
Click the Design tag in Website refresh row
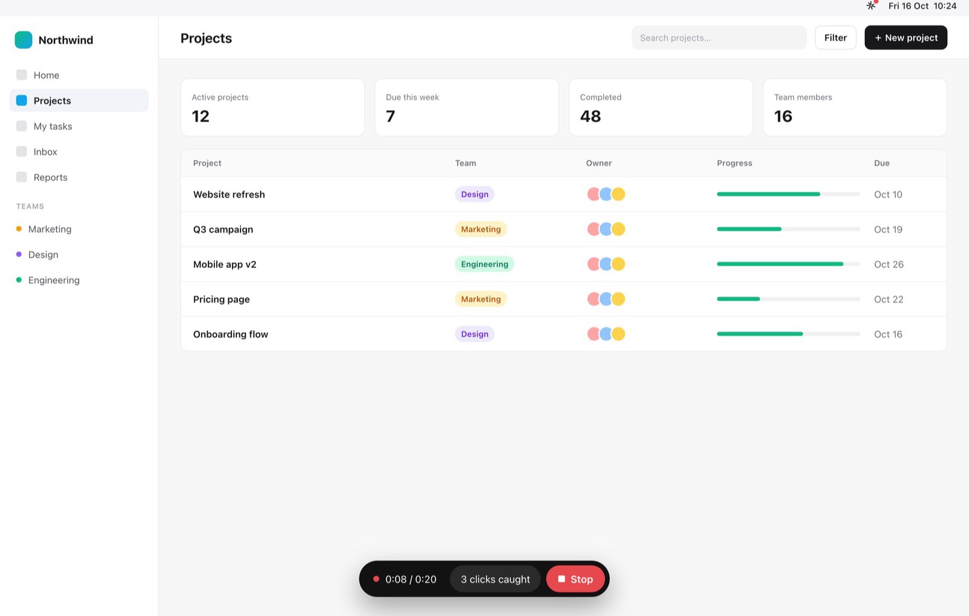tap(475, 194)
